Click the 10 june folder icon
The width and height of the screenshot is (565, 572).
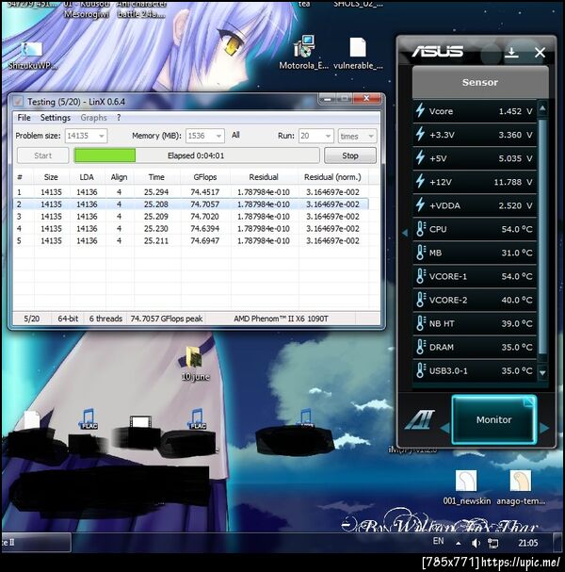click(195, 362)
